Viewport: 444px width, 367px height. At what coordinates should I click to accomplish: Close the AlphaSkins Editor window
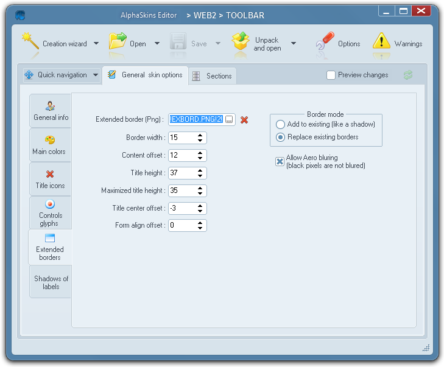[421, 11]
